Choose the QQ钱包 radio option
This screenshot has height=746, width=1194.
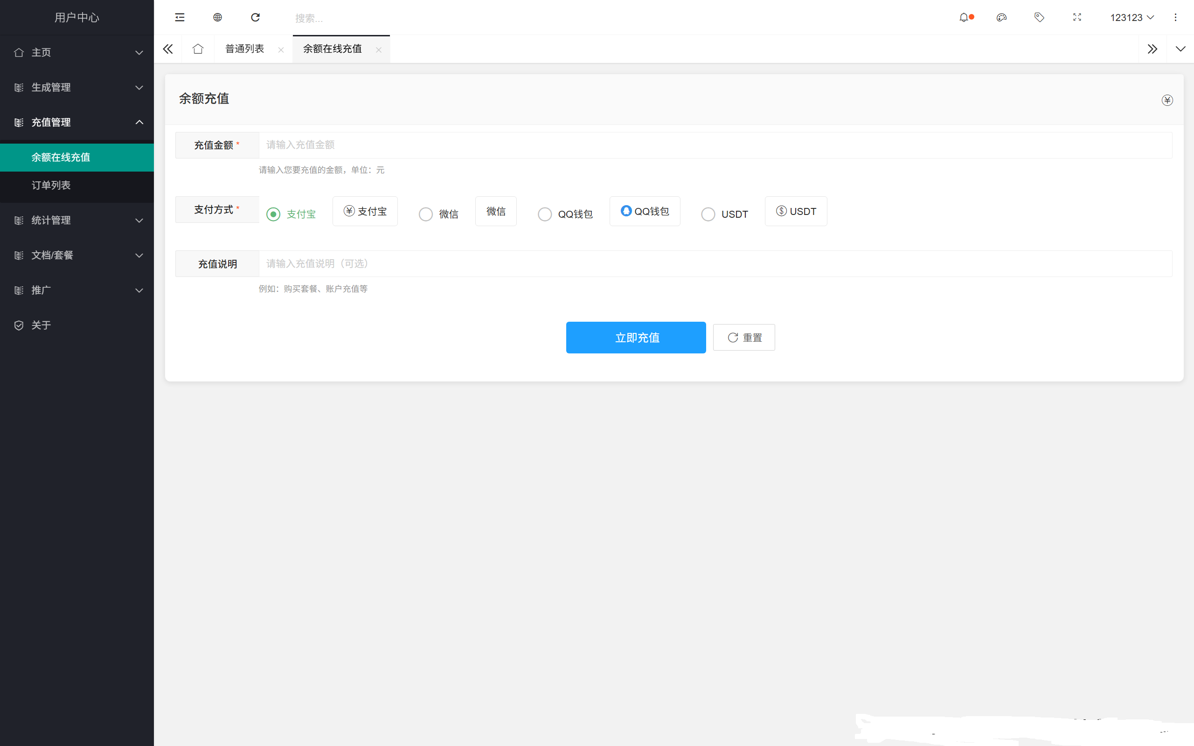click(x=545, y=214)
